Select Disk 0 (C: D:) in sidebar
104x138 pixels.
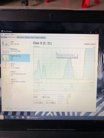[16, 58]
